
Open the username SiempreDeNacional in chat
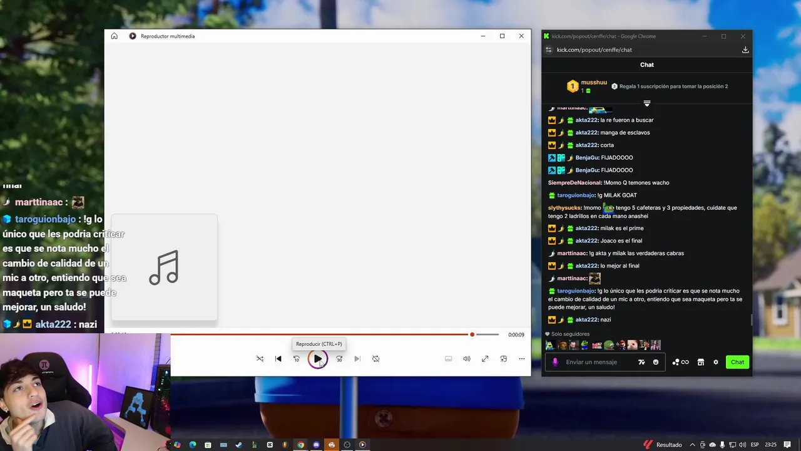tap(575, 183)
